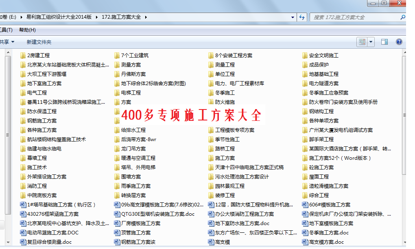Click the change view icon
The height and width of the screenshot is (249, 415).
(362, 42)
